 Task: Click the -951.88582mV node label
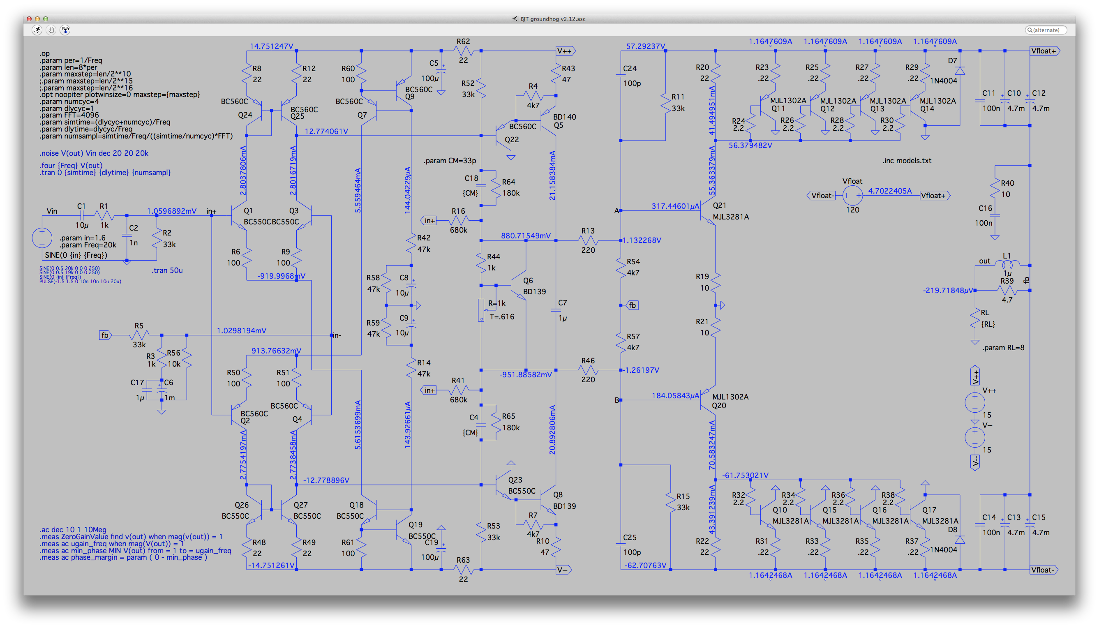coord(526,374)
